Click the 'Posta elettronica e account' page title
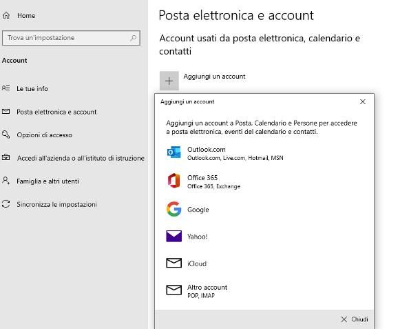The width and height of the screenshot is (420, 329). tap(236, 15)
